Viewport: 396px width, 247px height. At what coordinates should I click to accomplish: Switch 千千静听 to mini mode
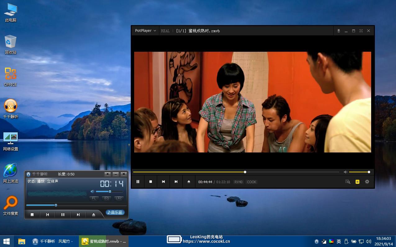pos(107,174)
